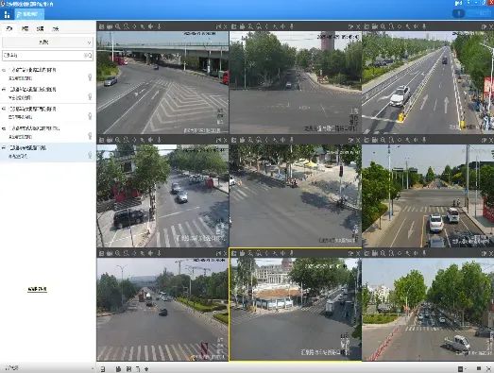Click the zoom magnifier on top-middle camera toolbar
Screen dimensions: 494x373
250,26
